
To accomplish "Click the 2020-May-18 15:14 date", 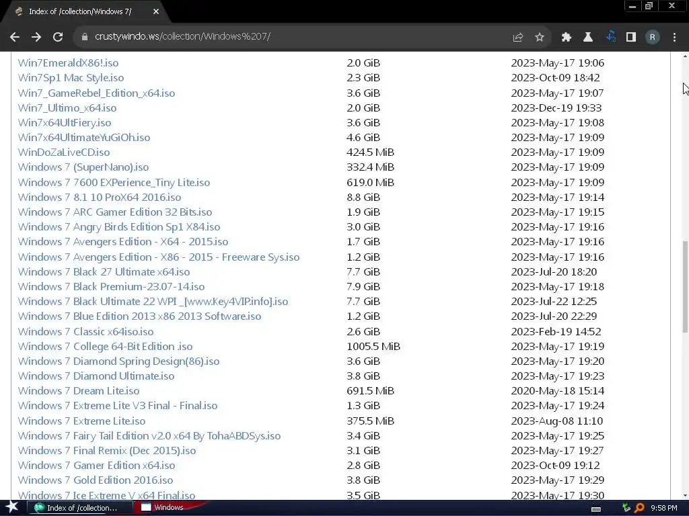I will tap(558, 391).
